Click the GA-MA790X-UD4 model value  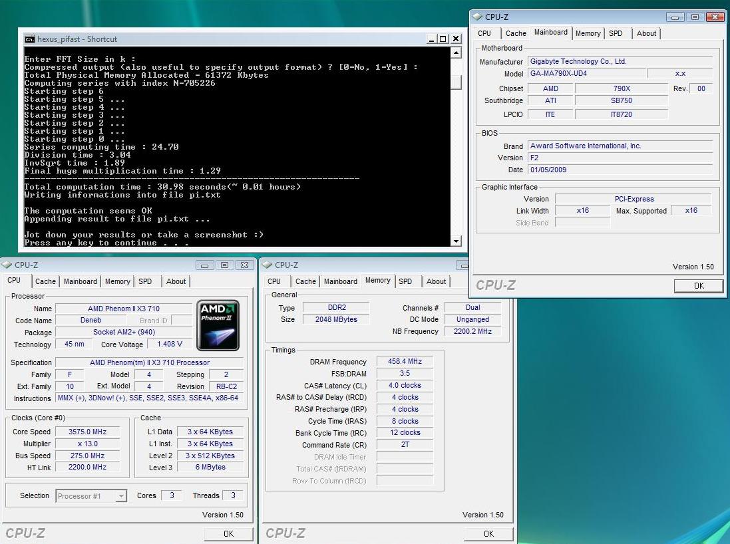click(x=587, y=74)
